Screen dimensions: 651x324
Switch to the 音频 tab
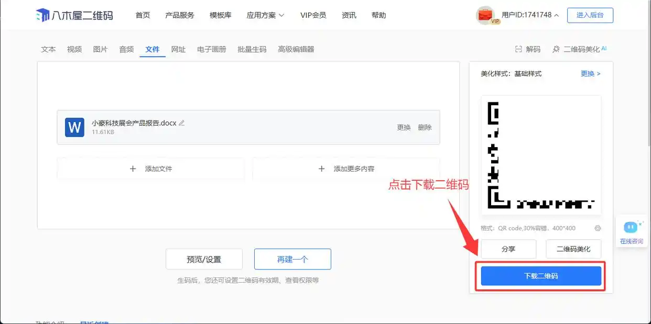coord(126,49)
